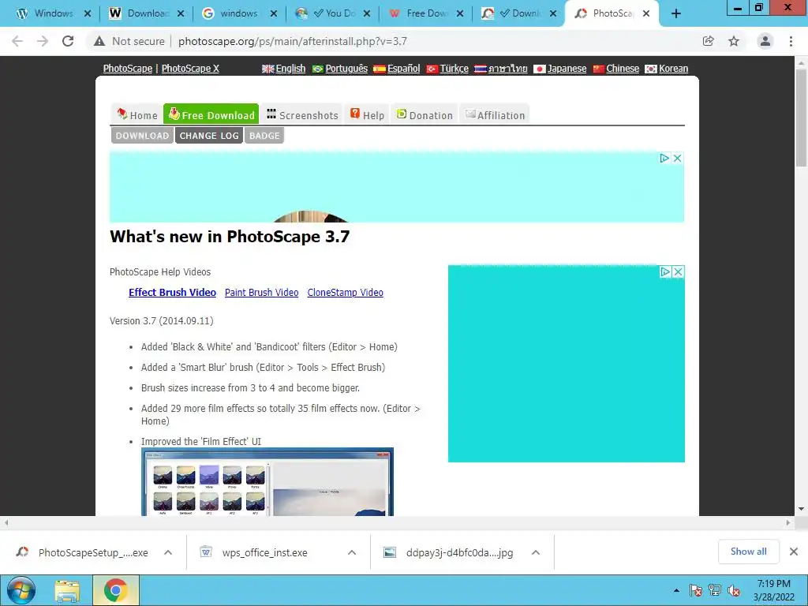
Task: Open options arrow for ddpay3j jpg download
Action: coord(536,552)
